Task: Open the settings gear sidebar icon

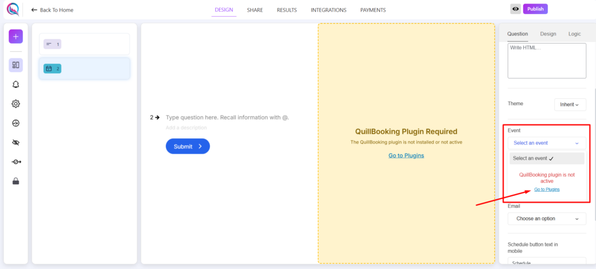Action: tap(16, 103)
